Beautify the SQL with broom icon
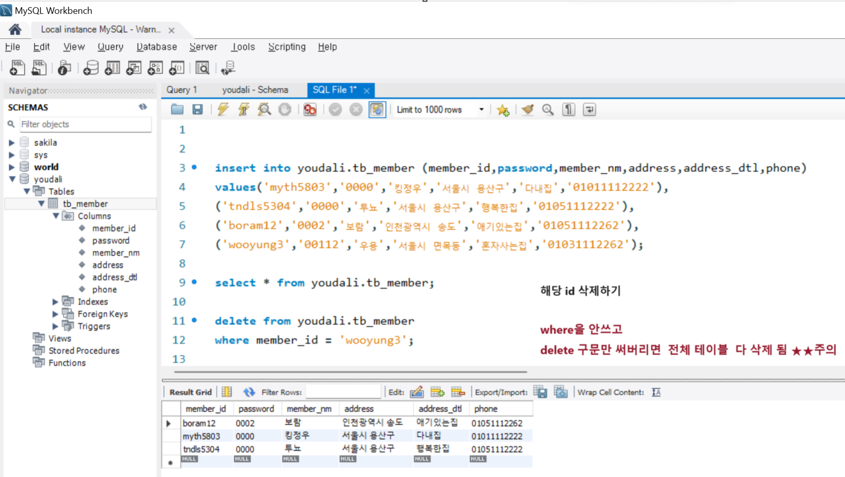The height and width of the screenshot is (477, 845). point(528,109)
